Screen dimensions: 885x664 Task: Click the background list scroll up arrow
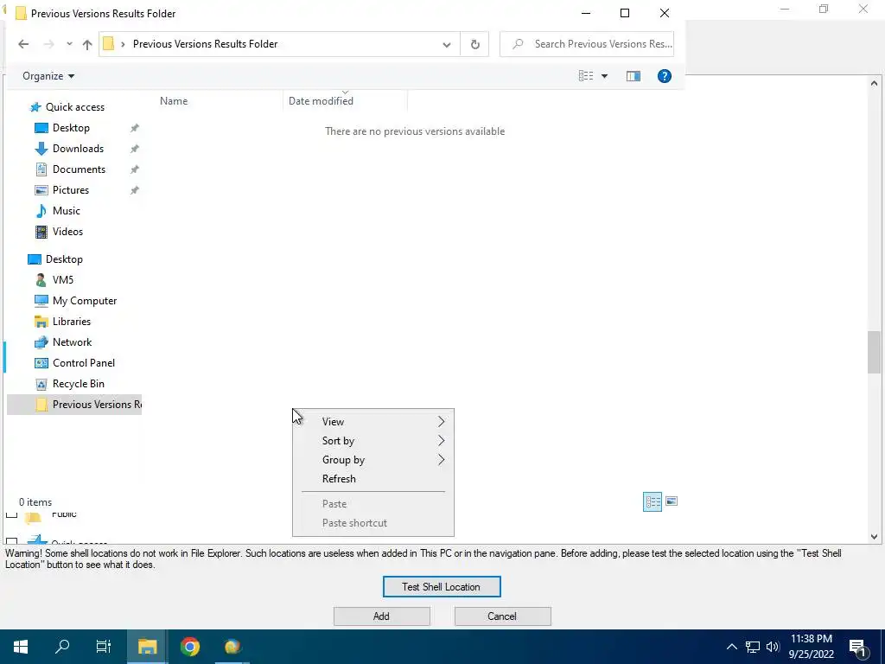[874, 83]
